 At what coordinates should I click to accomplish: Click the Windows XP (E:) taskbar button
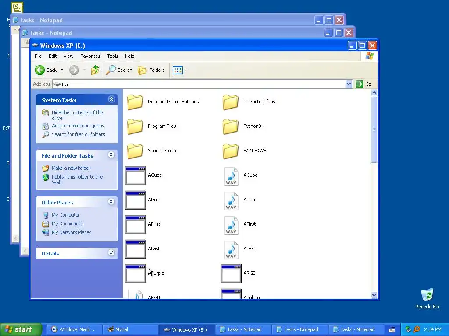point(186,329)
